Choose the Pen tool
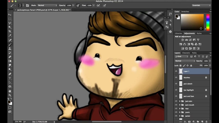The width and height of the screenshot is (219, 123). [x=10, y=74]
